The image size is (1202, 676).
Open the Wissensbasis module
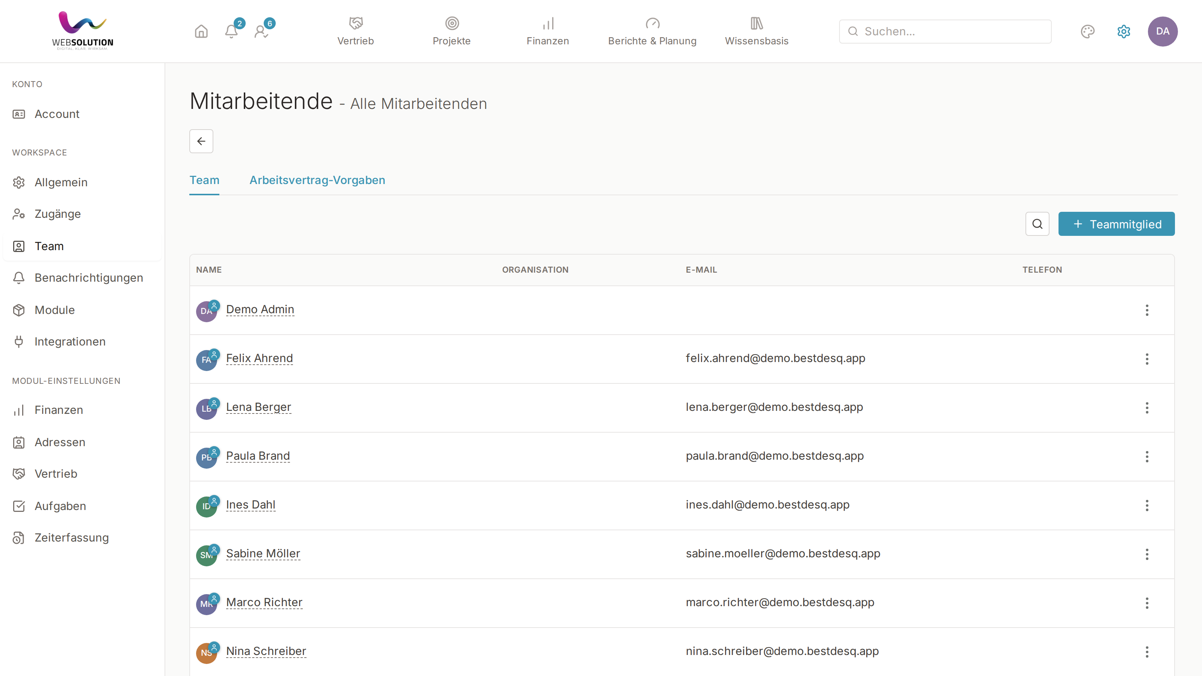(x=757, y=31)
